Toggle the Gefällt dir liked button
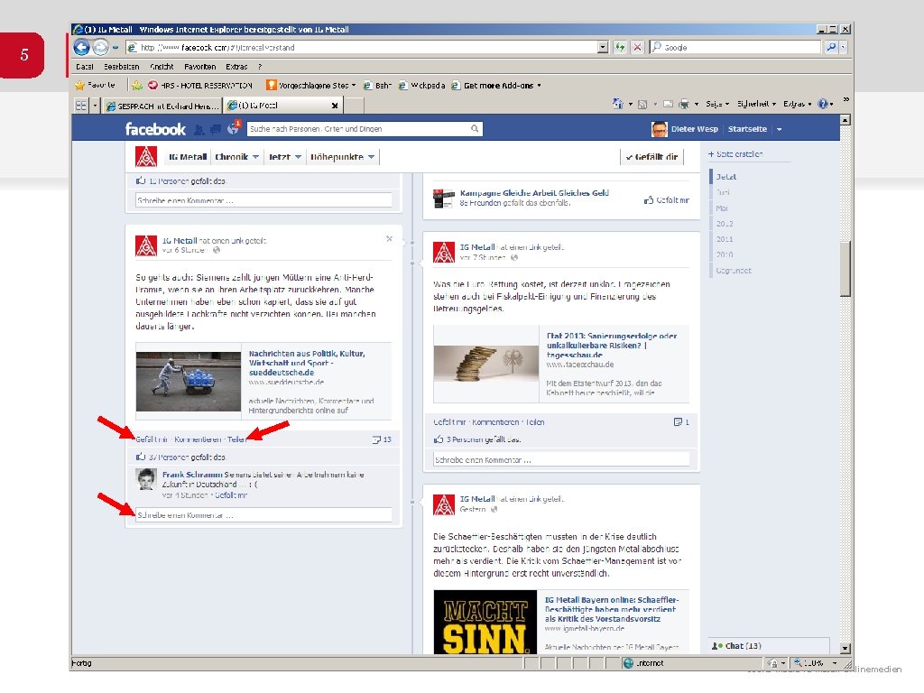Viewport: 924px width, 693px height. [651, 157]
